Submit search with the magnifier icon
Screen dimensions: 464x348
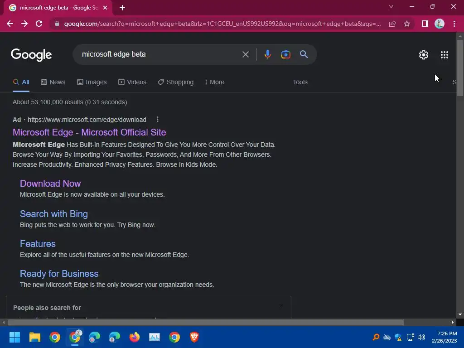click(304, 54)
